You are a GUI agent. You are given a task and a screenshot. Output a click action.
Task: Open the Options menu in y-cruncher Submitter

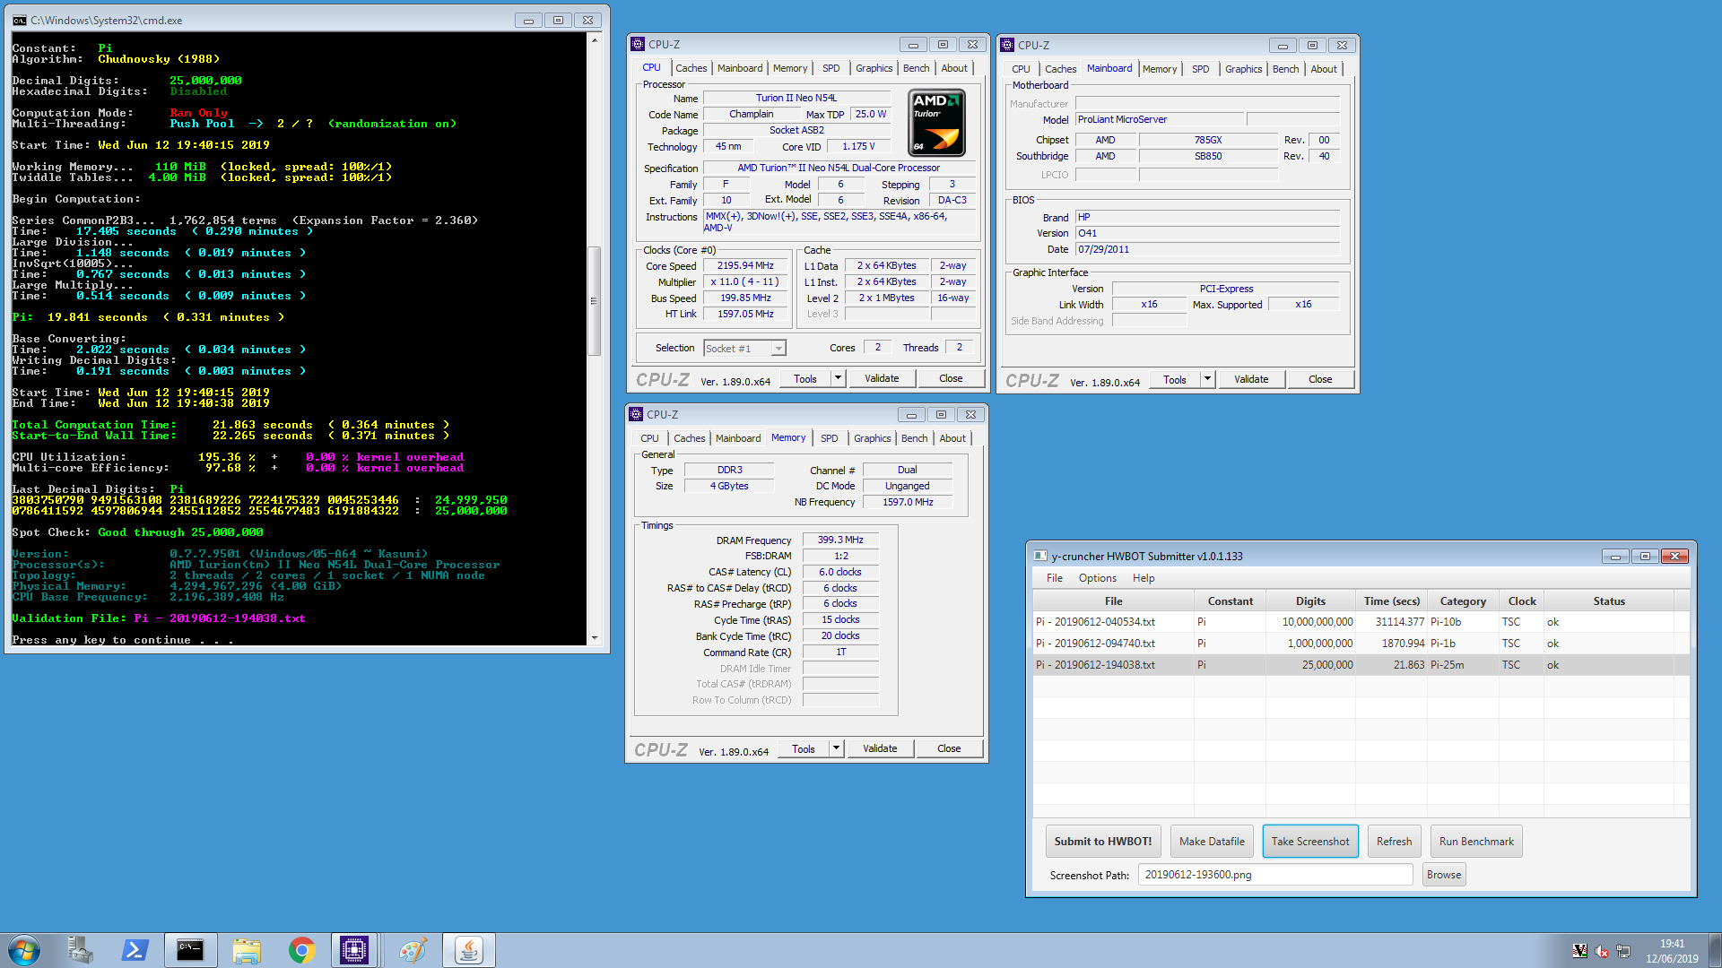point(1098,578)
